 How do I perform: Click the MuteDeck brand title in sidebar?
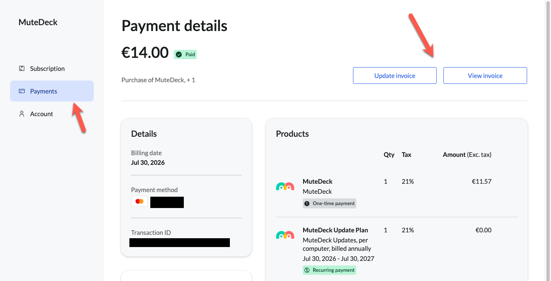(38, 22)
